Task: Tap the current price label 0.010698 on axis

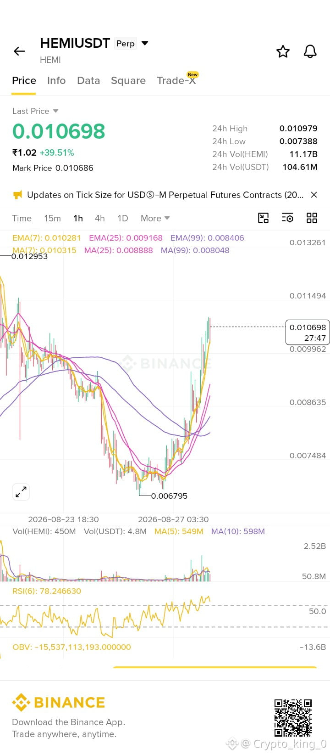Action: [308, 332]
